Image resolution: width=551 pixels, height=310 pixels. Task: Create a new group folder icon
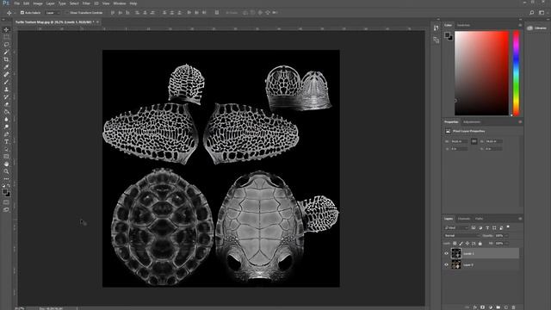(x=498, y=307)
